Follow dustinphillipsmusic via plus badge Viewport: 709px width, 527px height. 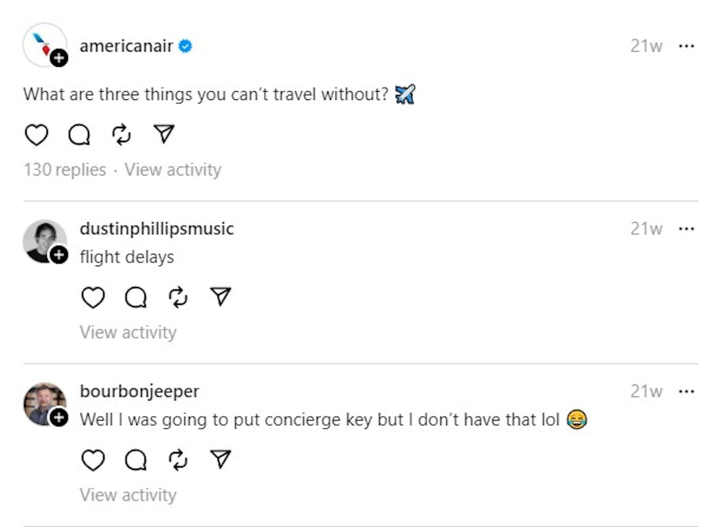point(59,254)
